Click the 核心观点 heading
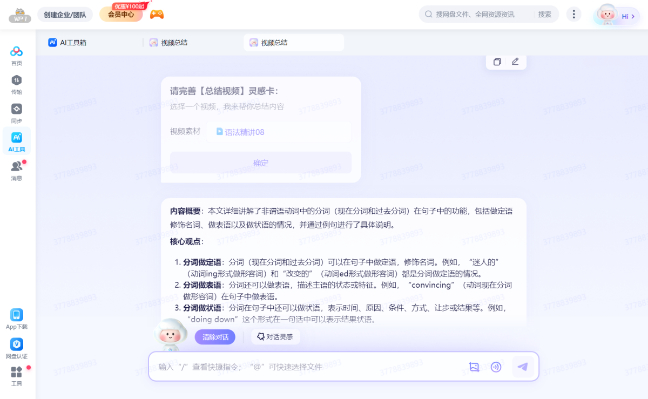Image resolution: width=648 pixels, height=399 pixels. 186,241
